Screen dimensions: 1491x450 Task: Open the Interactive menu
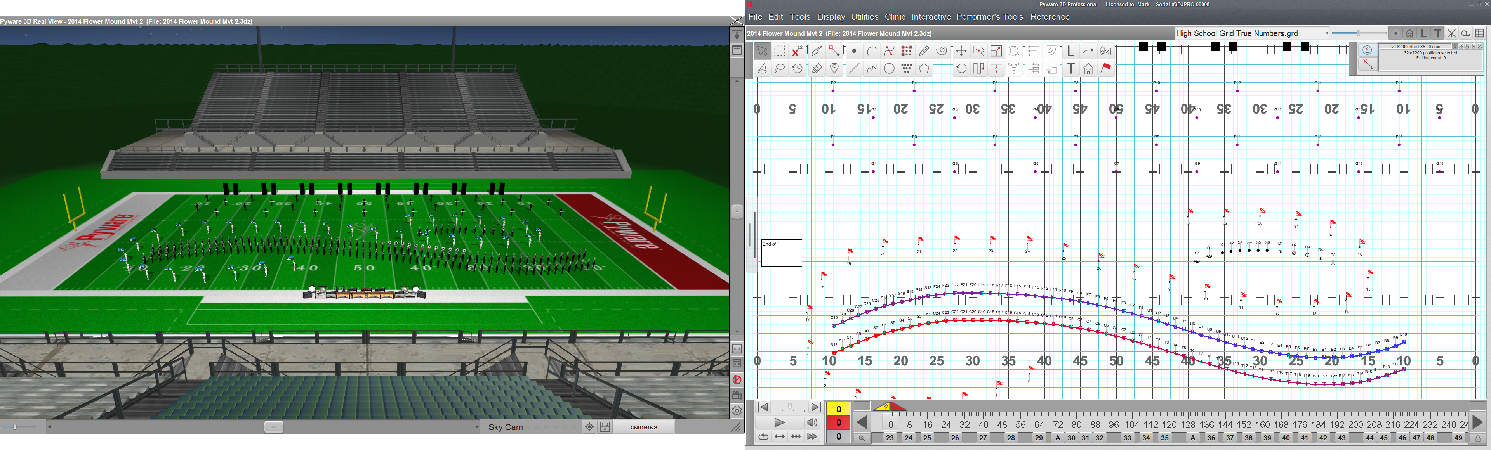[931, 17]
